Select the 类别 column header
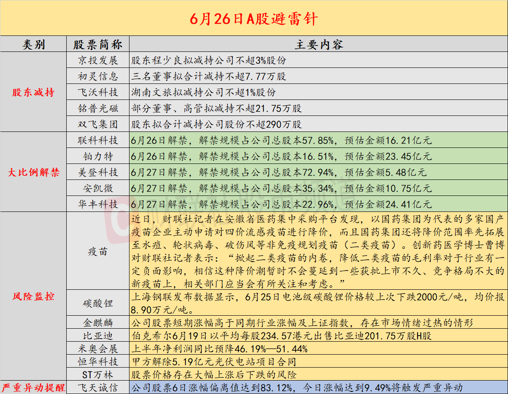 tap(33, 45)
